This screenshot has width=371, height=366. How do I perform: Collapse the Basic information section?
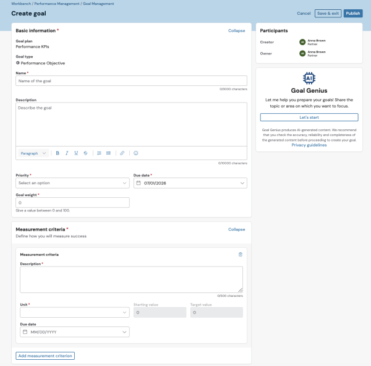[x=236, y=30]
